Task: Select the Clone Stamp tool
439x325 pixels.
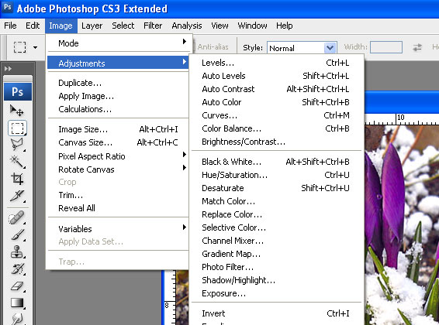Action: 17,251
